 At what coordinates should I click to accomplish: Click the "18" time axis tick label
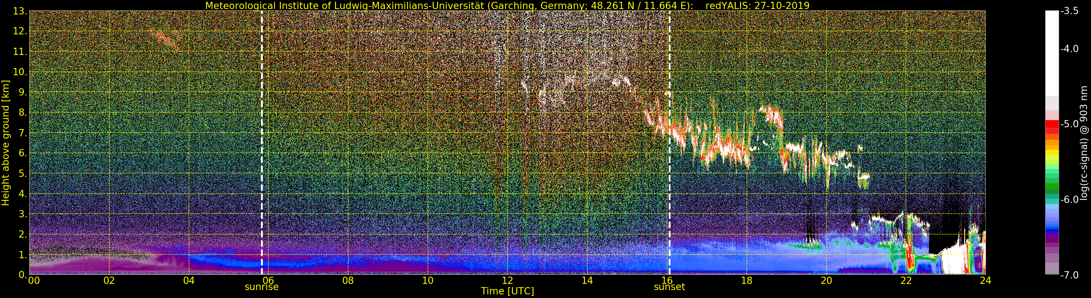coord(746,281)
